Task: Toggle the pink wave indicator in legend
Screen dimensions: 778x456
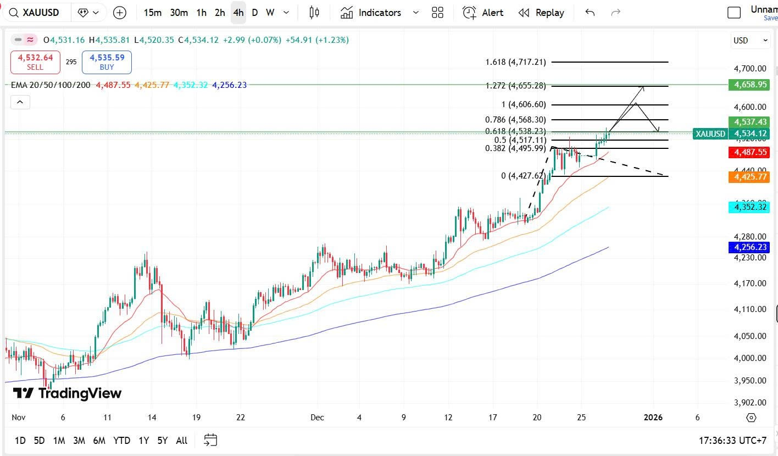Action: [30, 40]
